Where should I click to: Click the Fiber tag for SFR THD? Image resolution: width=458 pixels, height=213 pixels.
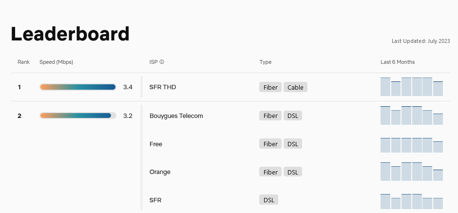point(270,88)
